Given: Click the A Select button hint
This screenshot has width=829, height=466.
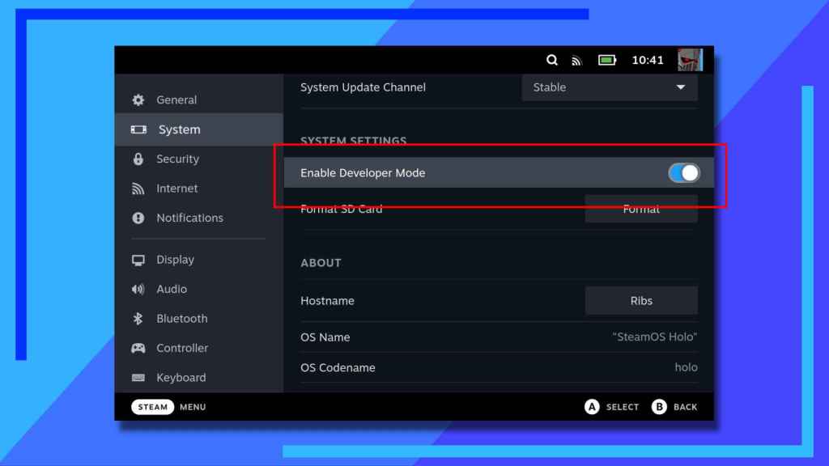Looking at the screenshot, I should [x=612, y=407].
